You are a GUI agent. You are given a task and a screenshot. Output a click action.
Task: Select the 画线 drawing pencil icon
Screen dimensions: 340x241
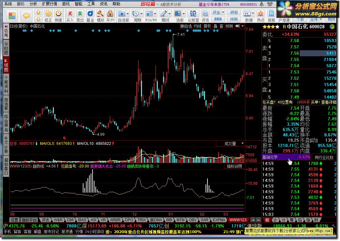click(163, 14)
